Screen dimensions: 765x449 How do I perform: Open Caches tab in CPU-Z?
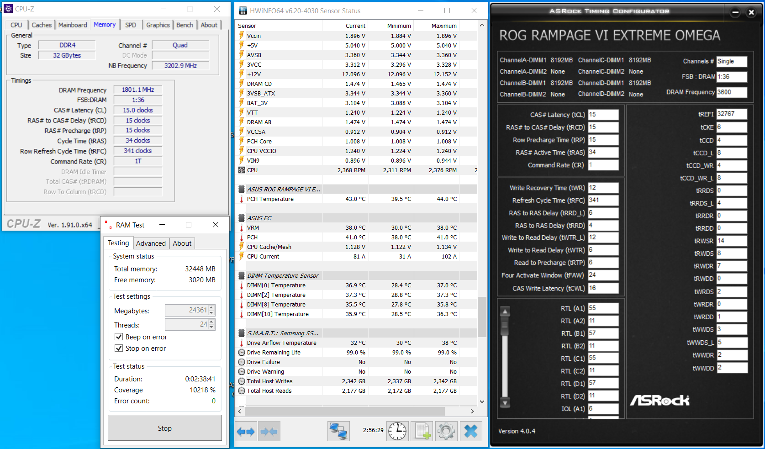pos(42,25)
